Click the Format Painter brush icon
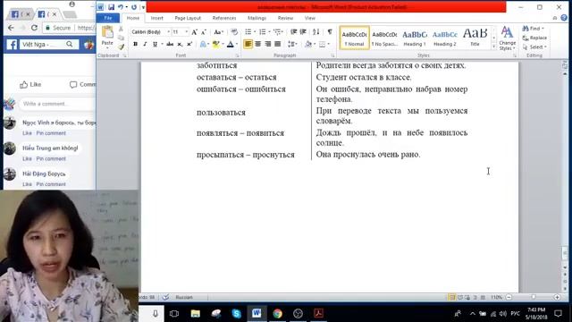Screen dimensions: 572x322 click(x=122, y=47)
